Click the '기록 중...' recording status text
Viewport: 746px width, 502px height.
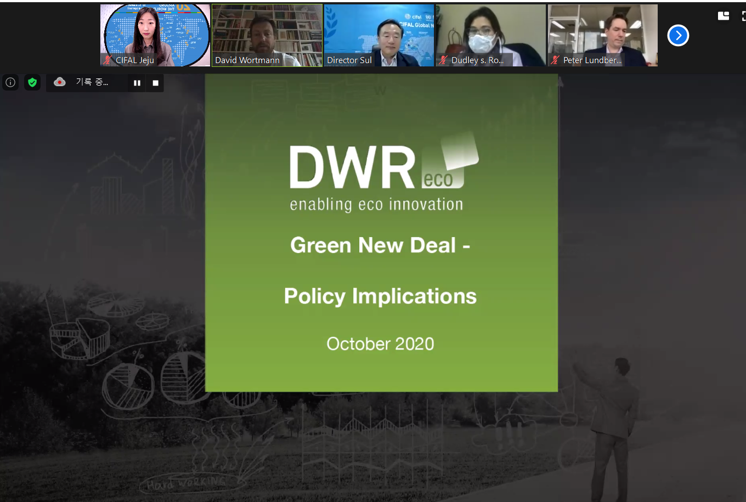(92, 82)
